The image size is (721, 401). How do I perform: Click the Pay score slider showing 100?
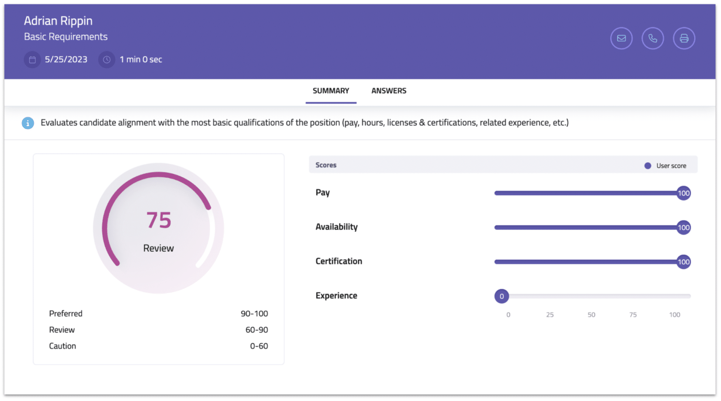[x=683, y=193]
